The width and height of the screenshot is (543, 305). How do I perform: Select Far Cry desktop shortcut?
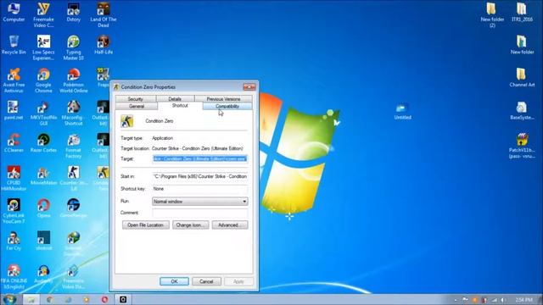point(14,241)
